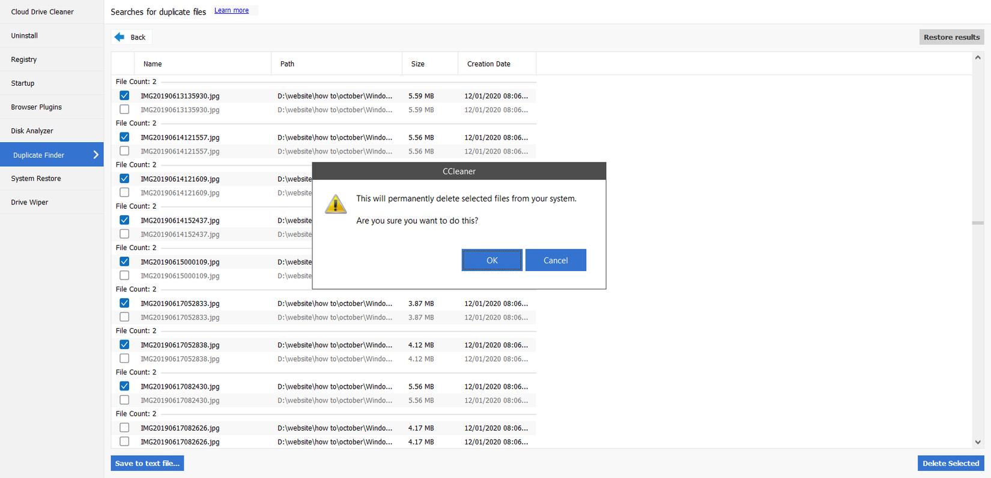Image resolution: width=991 pixels, height=478 pixels.
Task: Click Delete Selected button
Action: click(x=950, y=463)
